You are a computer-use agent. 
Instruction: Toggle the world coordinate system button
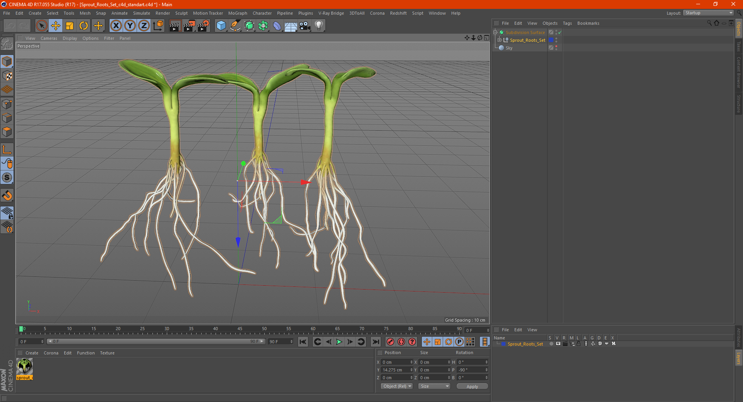(x=158, y=26)
